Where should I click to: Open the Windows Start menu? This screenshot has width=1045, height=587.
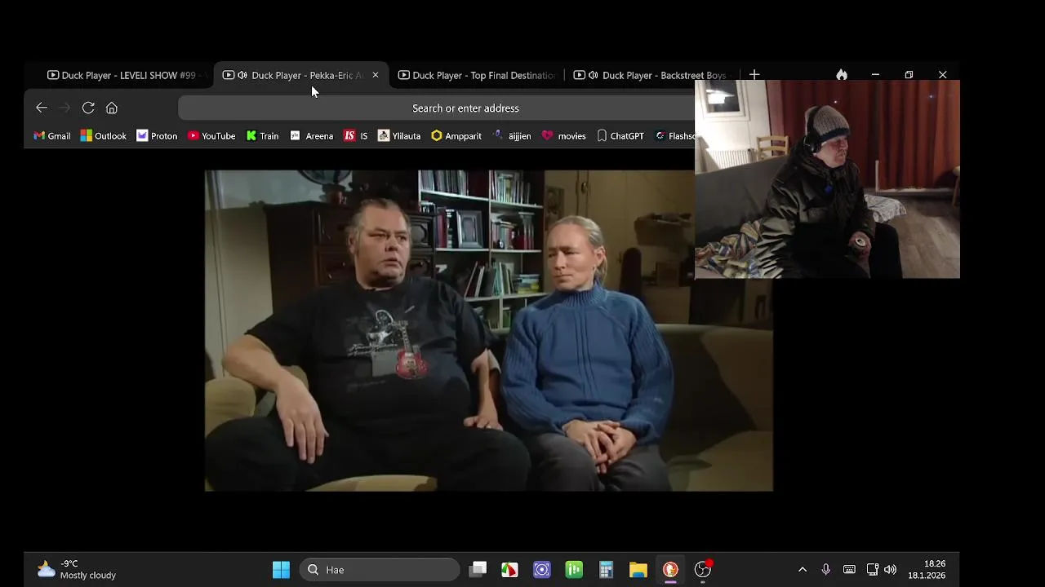(281, 570)
